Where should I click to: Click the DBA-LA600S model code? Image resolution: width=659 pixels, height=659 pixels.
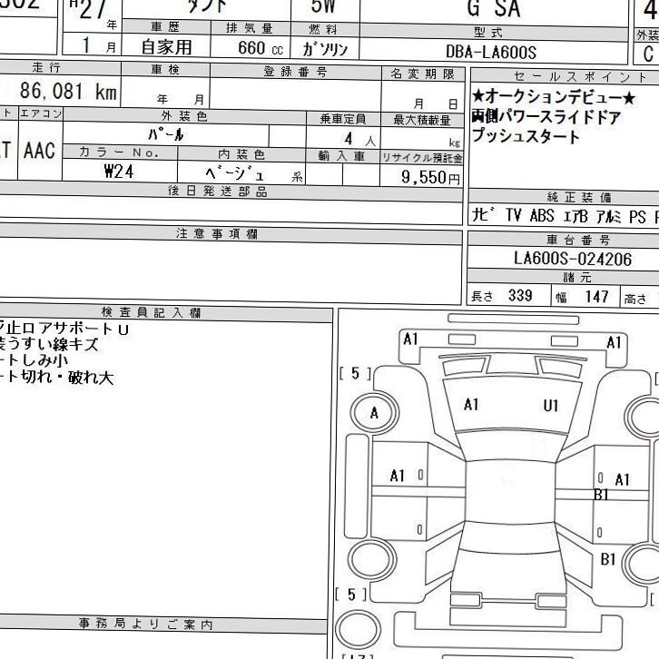(491, 52)
